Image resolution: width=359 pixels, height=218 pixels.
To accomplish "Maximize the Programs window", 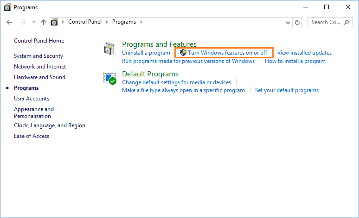I will click(x=327, y=7).
